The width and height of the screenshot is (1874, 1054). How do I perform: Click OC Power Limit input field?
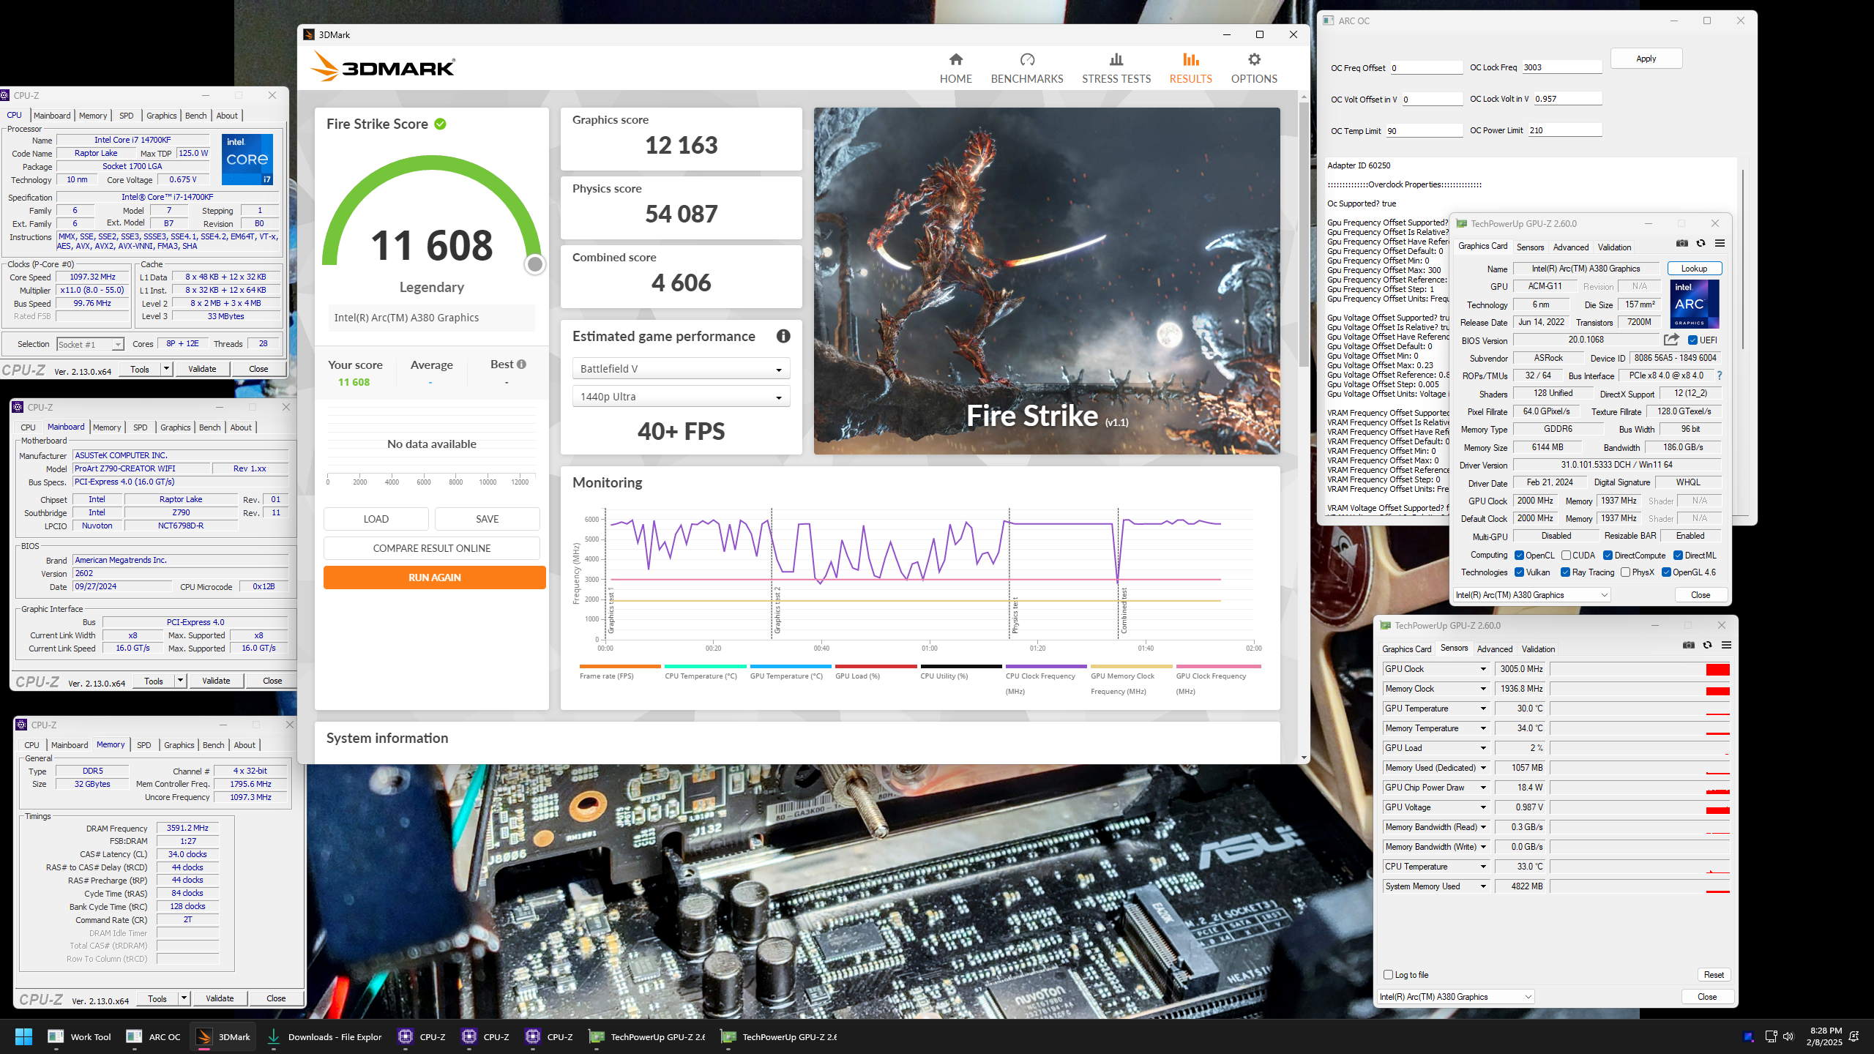pyautogui.click(x=1564, y=130)
